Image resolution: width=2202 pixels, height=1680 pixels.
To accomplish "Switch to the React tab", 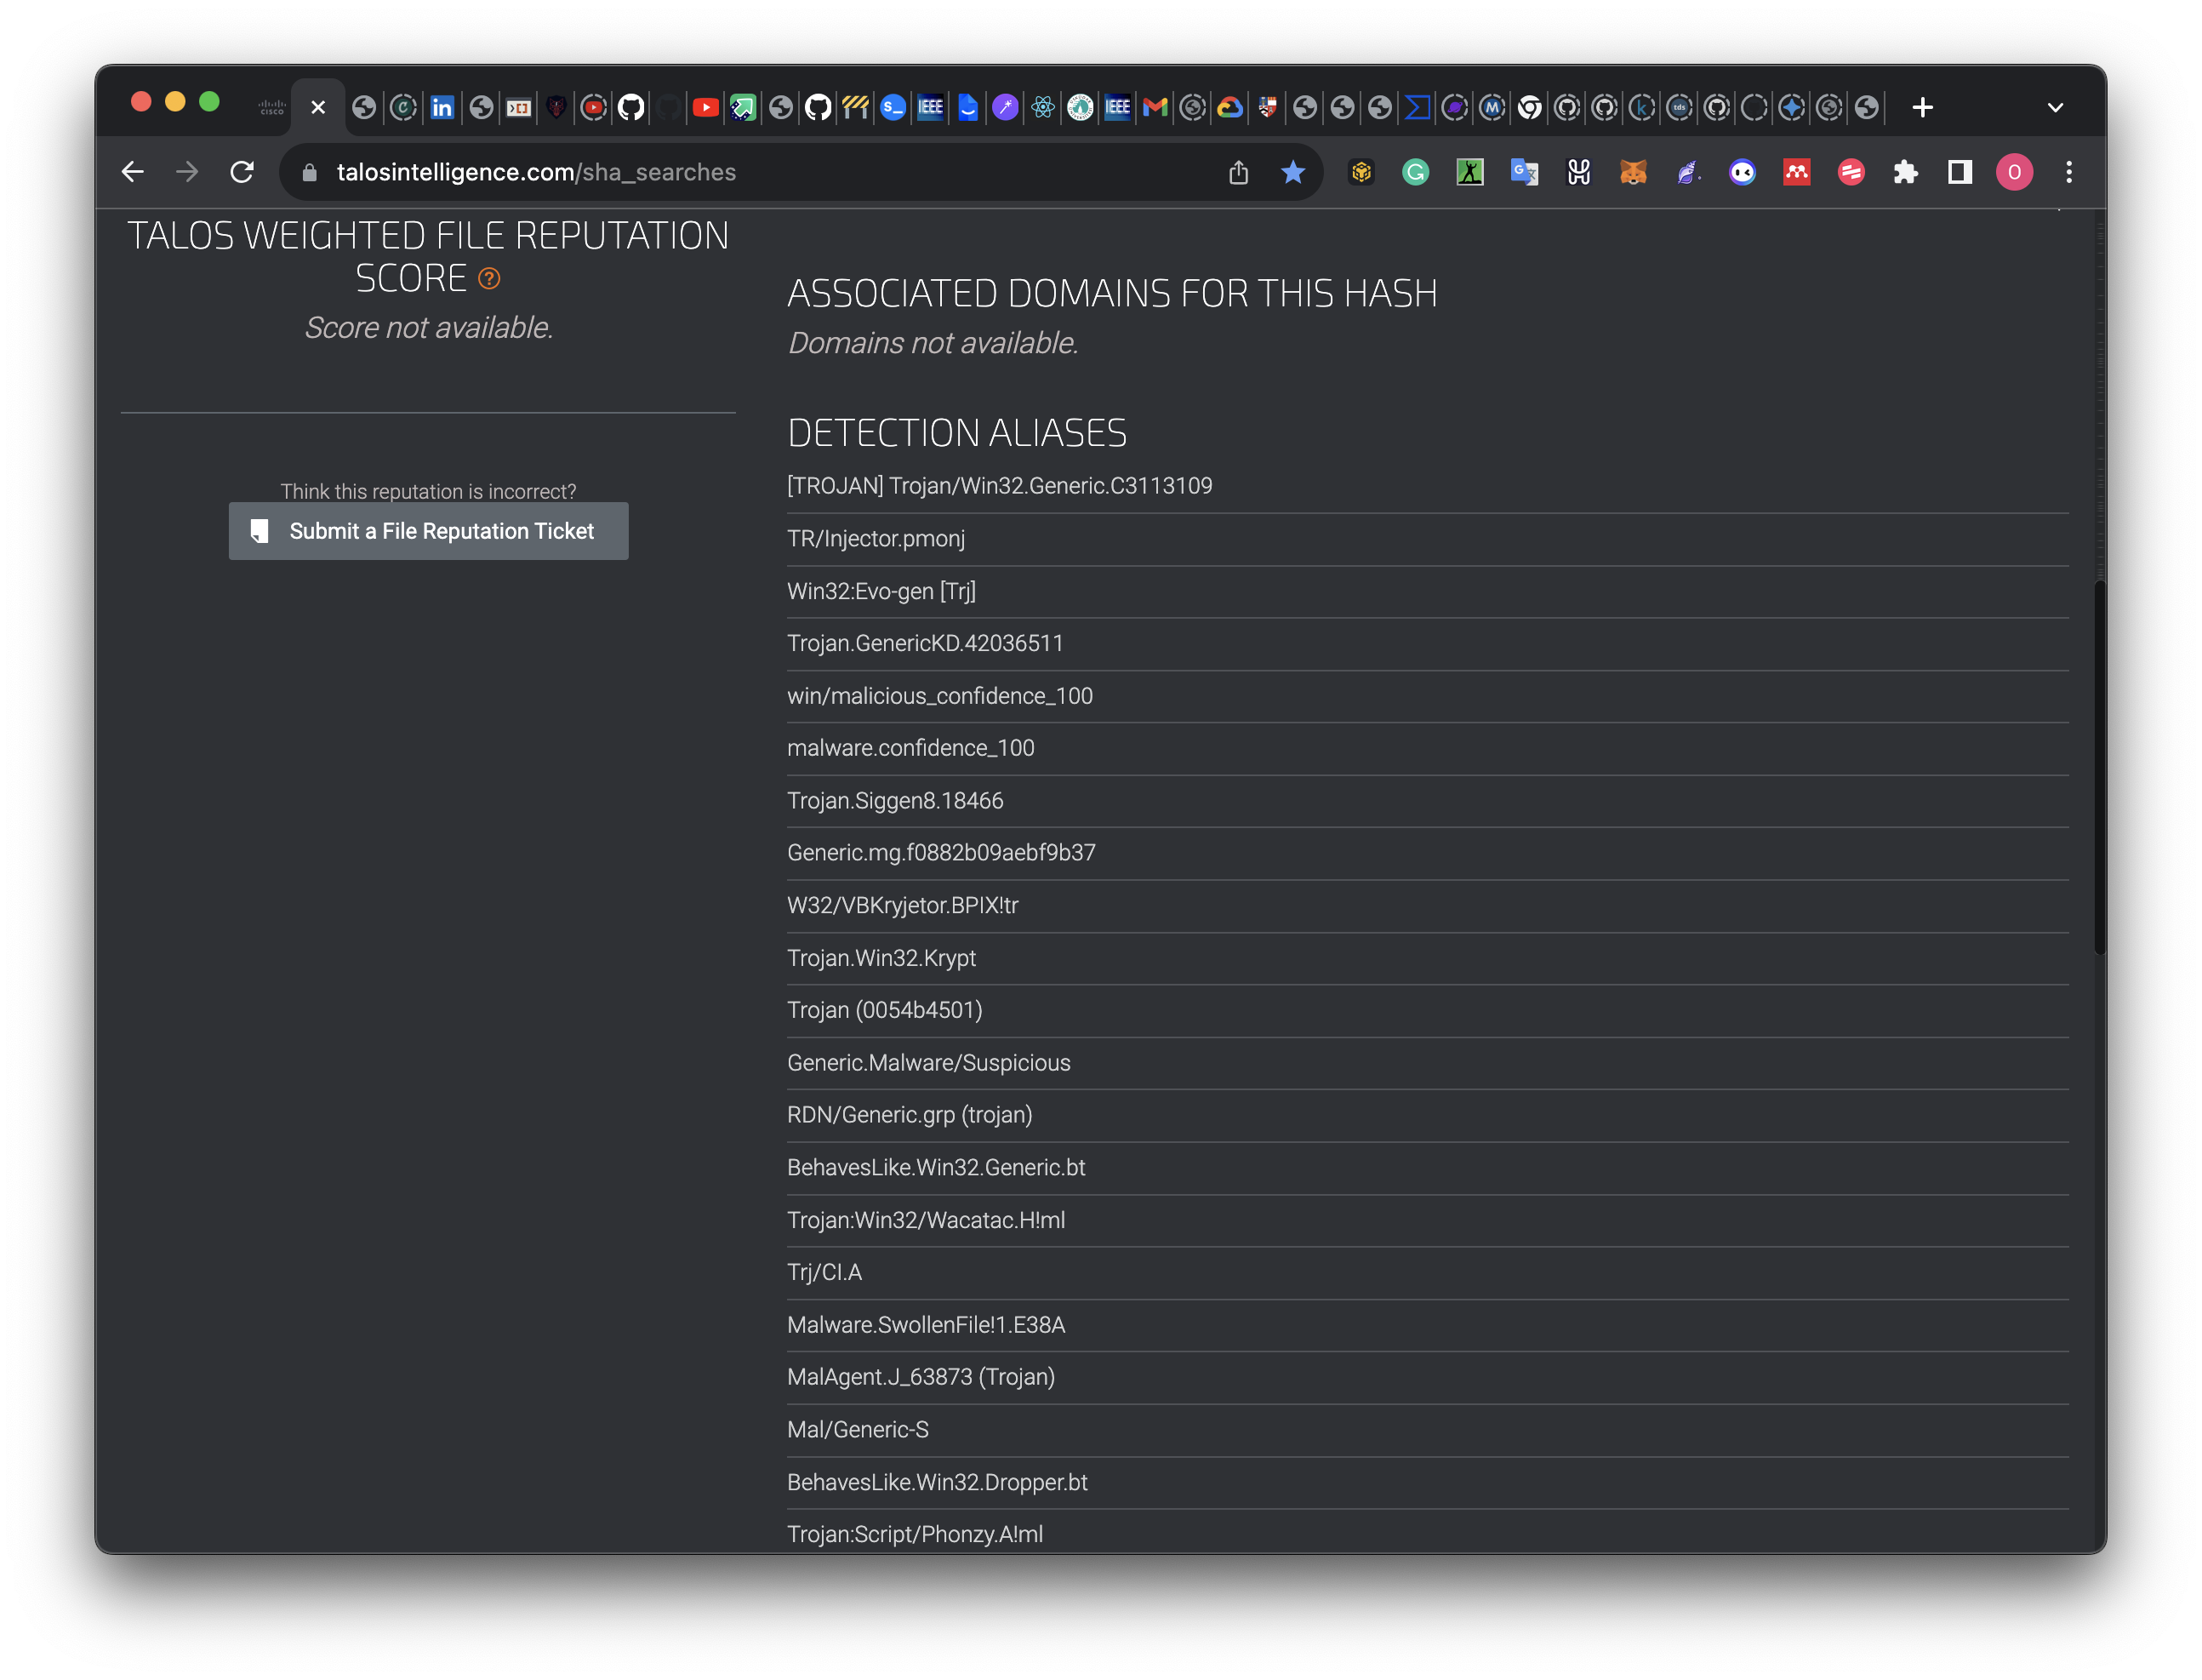I will (x=1043, y=107).
